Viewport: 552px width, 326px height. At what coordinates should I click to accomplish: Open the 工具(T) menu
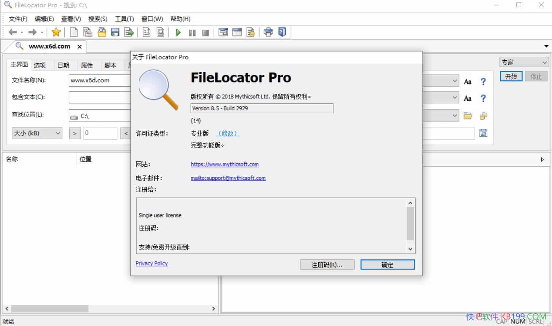tap(124, 19)
